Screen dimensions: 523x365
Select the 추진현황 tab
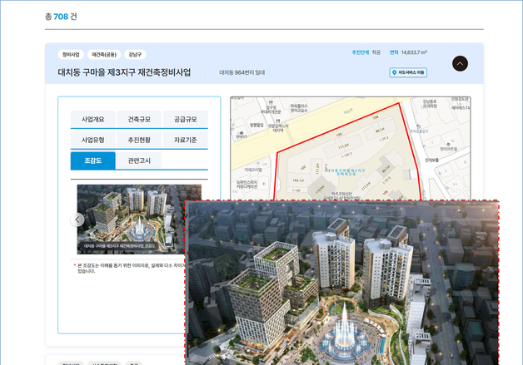(139, 140)
